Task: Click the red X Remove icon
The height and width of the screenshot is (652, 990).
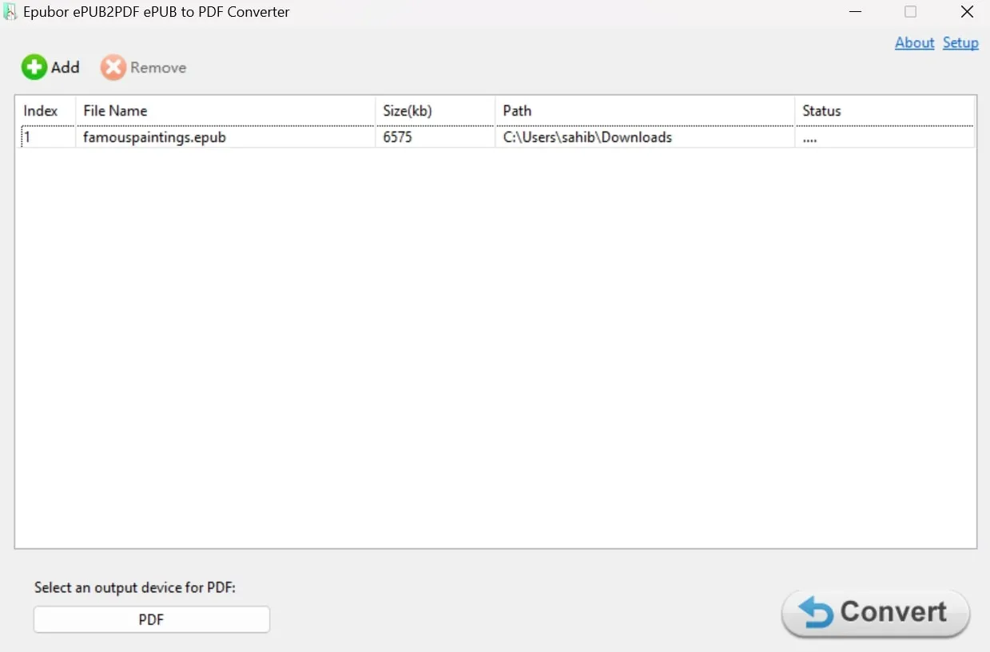Action: 112,67
